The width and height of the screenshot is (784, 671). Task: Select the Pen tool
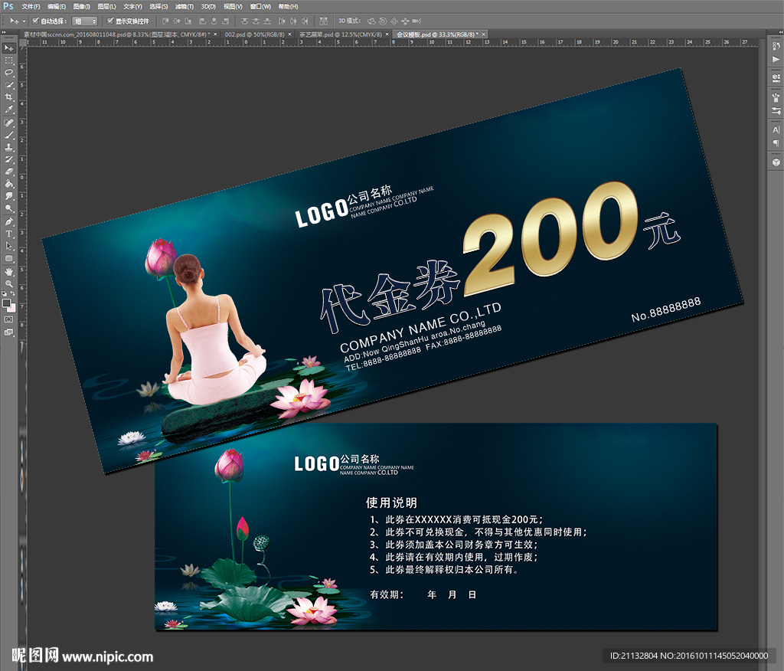tap(9, 221)
